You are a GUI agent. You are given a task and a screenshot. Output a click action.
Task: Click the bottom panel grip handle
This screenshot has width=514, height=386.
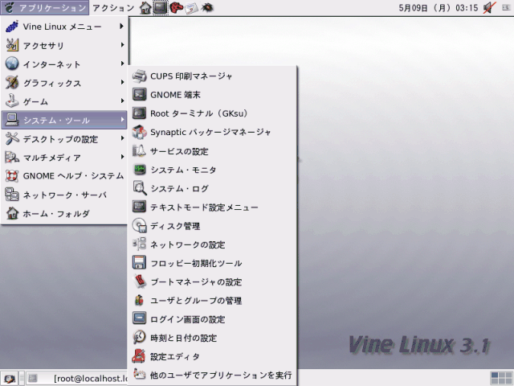click(x=22, y=379)
